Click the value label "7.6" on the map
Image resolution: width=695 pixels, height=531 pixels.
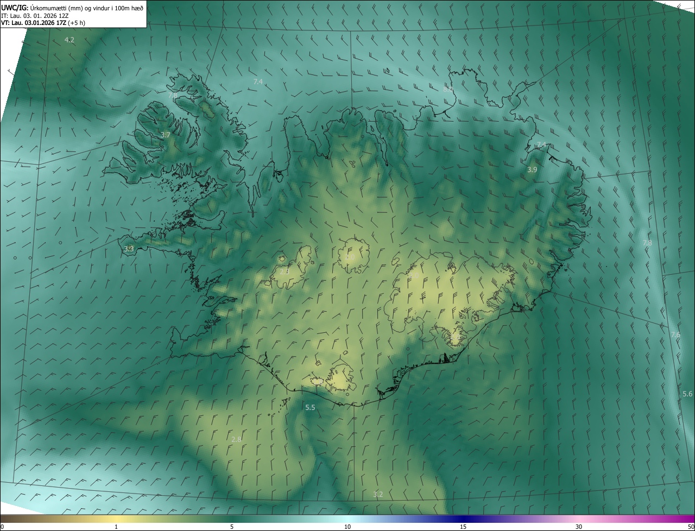[x=675, y=334]
